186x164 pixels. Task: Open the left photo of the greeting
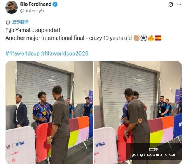click(49, 113)
